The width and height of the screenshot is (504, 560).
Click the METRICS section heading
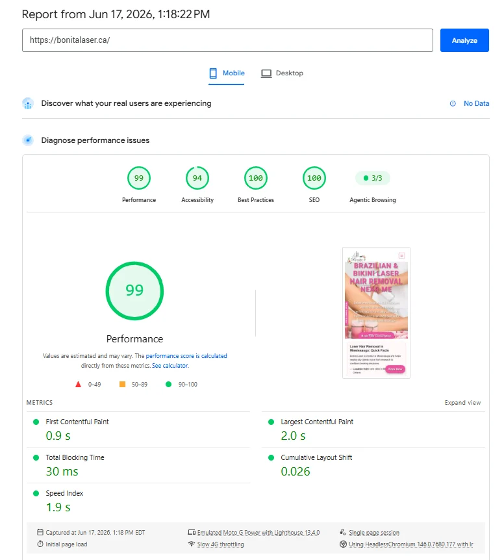click(x=39, y=403)
